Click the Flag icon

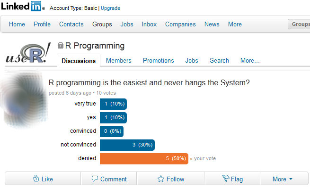click(x=226, y=179)
